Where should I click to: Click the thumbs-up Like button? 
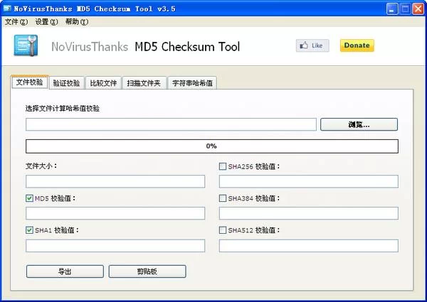coord(312,45)
